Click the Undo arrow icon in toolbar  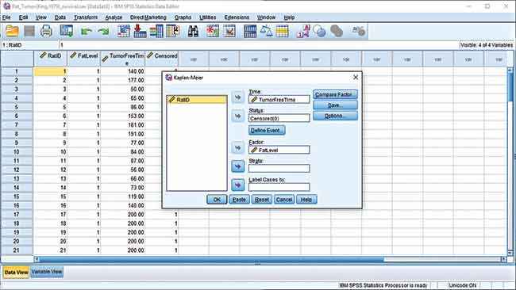pyautogui.click(x=87, y=32)
